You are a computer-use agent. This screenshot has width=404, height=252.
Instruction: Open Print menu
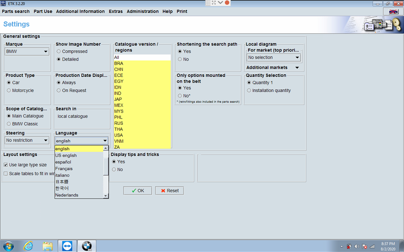coord(182,11)
